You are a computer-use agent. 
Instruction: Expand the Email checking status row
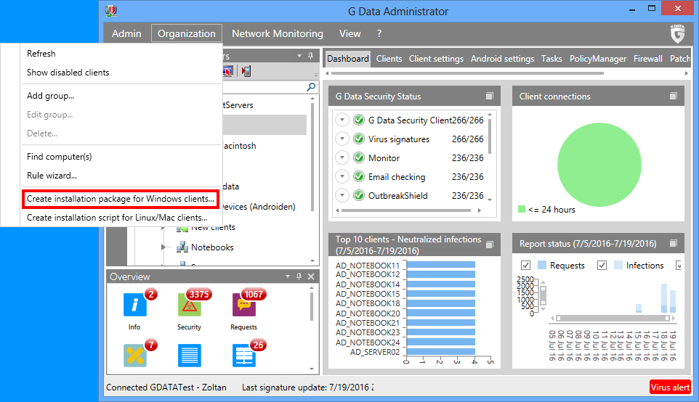(x=342, y=177)
